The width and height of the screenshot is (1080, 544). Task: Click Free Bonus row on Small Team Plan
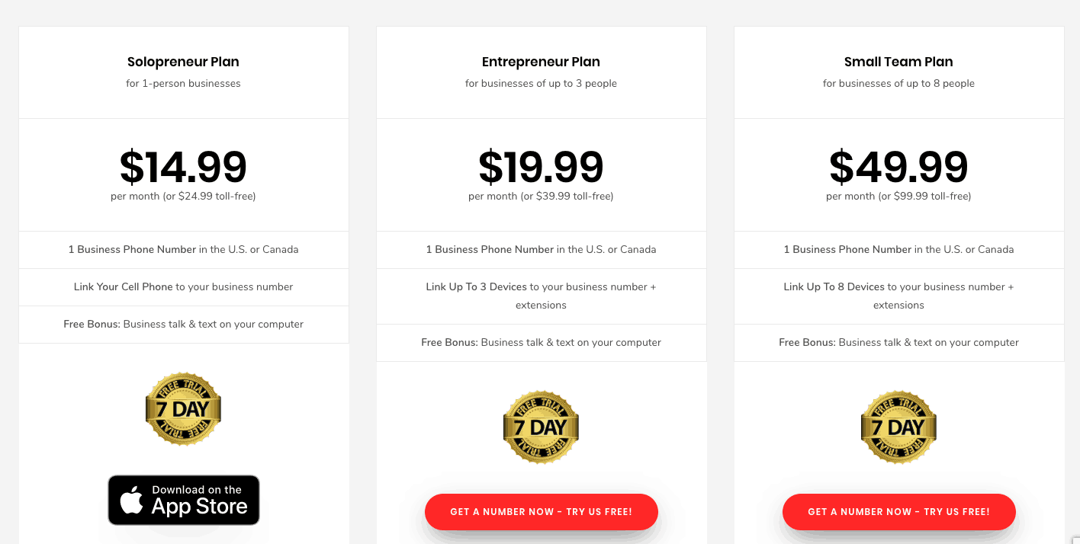pos(898,342)
